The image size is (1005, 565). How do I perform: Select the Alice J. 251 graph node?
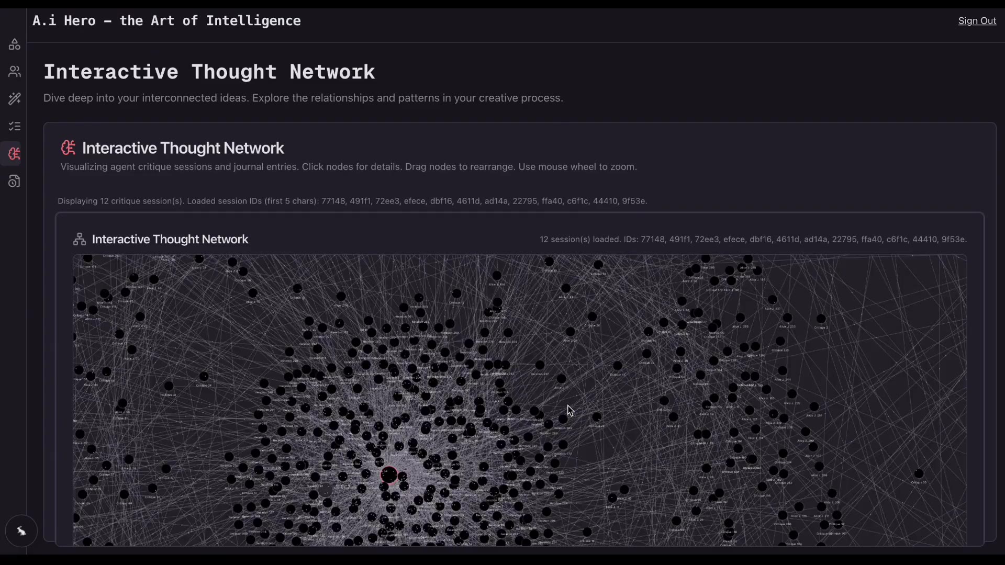[x=814, y=406]
